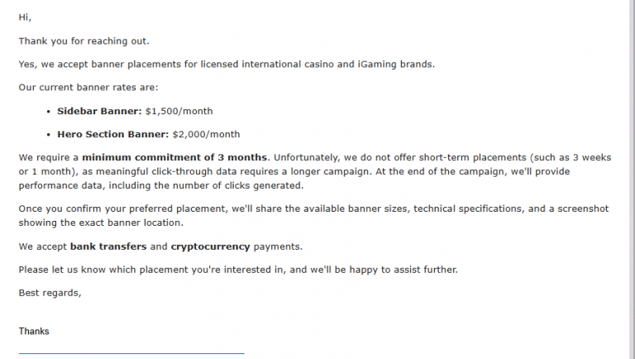
Task: Click the bullet before 'Hero Section Banner'
Action: [49, 135]
